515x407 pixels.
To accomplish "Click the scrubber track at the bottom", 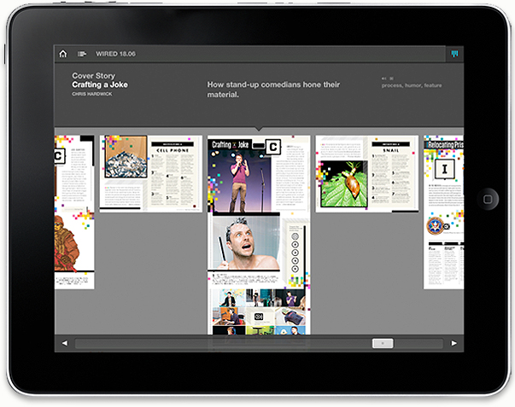I will point(259,343).
